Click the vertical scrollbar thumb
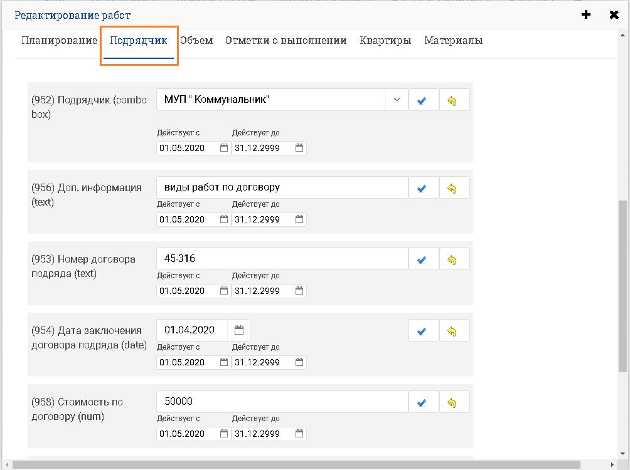Screen dimensions: 630x470 pyautogui.click(x=622, y=285)
